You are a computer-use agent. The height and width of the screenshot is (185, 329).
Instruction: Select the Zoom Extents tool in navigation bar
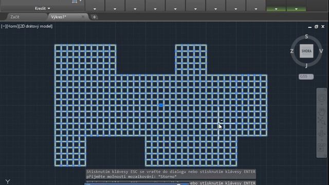[321, 121]
